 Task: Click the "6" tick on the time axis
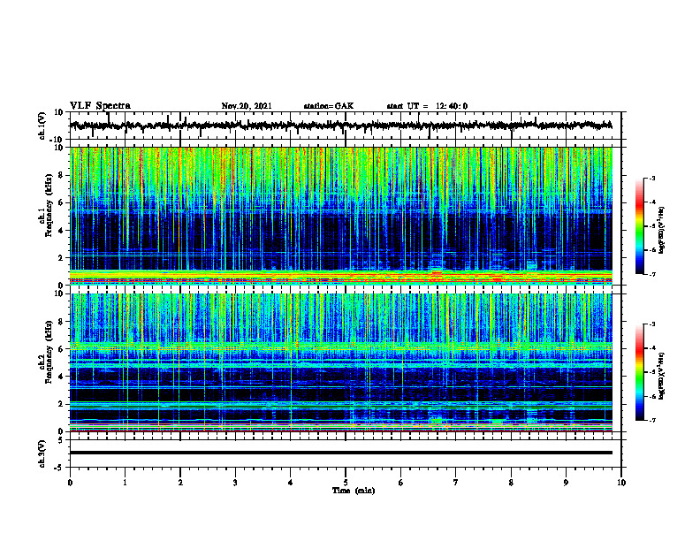pos(401,483)
